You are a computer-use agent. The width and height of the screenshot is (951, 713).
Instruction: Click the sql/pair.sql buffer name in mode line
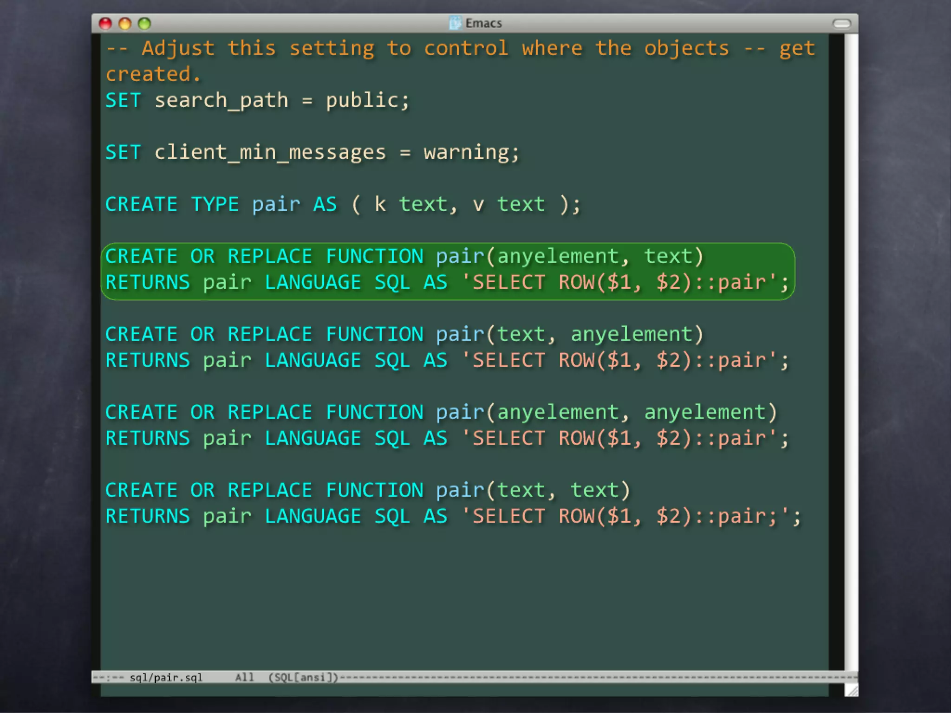[166, 677]
